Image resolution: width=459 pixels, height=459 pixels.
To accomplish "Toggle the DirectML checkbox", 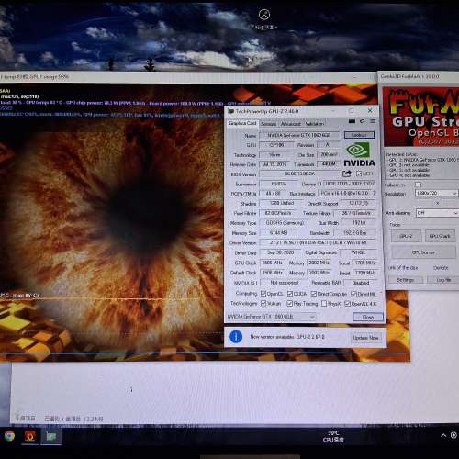I will tap(353, 294).
